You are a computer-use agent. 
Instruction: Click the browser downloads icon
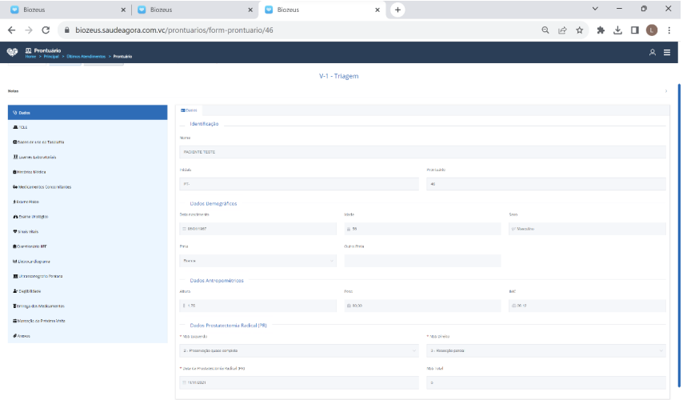point(617,30)
